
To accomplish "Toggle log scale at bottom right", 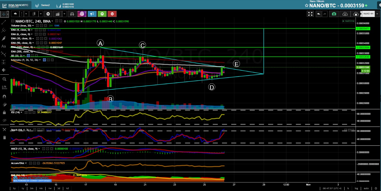I will click(356, 188).
